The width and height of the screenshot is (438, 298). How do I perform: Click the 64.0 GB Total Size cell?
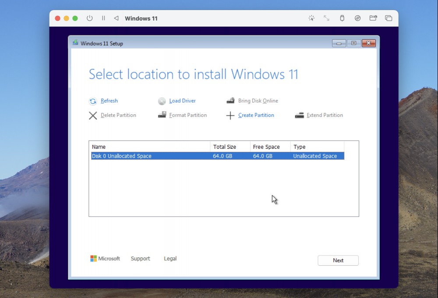click(x=223, y=156)
